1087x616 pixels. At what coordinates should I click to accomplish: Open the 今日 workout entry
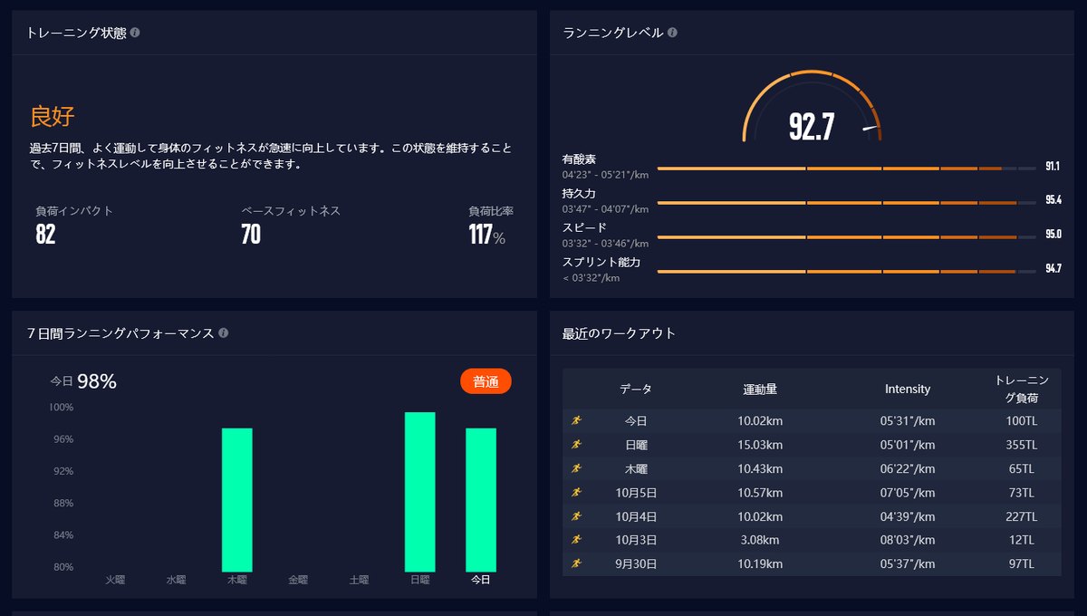[x=812, y=420]
